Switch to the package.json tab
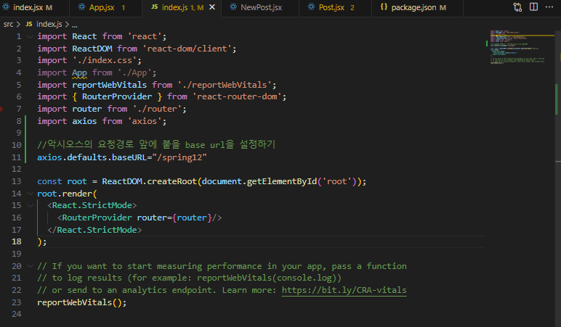Image resolution: width=561 pixels, height=327 pixels. coord(417,7)
